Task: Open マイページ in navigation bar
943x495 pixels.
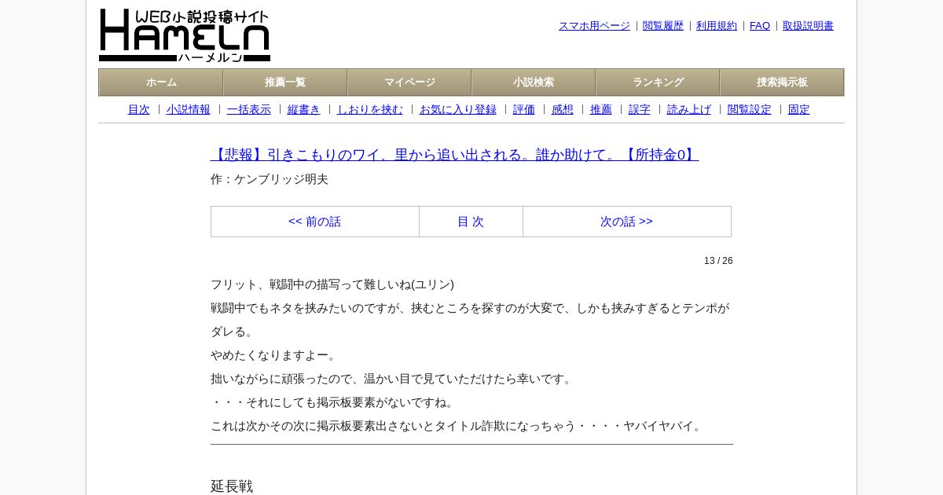Action: 409,82
